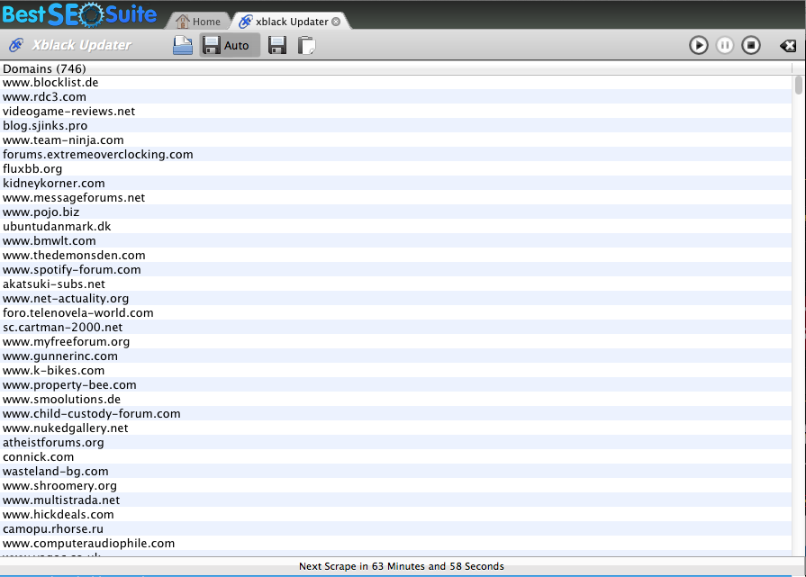806x577 pixels.
Task: Select the www.smoolutions.de row
Action: [x=396, y=399]
